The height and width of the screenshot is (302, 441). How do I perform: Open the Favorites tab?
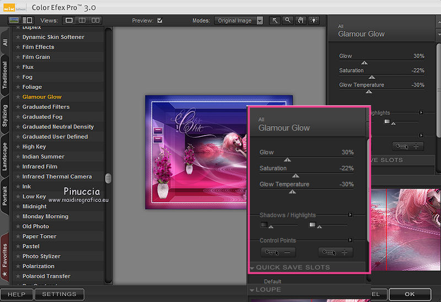pyautogui.click(x=5, y=258)
